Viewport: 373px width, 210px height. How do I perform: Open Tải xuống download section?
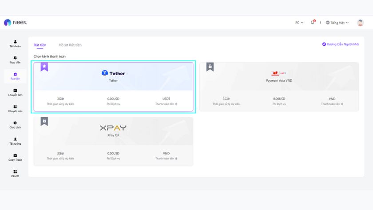coord(15,141)
